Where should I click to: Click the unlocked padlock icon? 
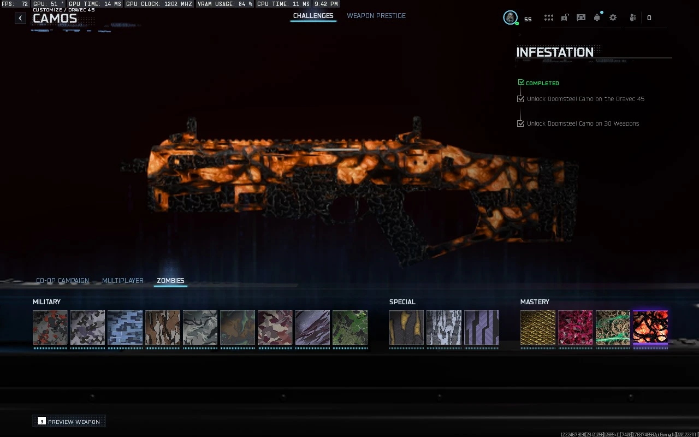pyautogui.click(x=565, y=17)
